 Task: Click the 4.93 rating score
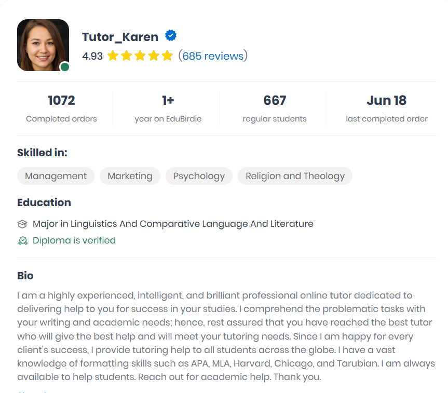[92, 56]
